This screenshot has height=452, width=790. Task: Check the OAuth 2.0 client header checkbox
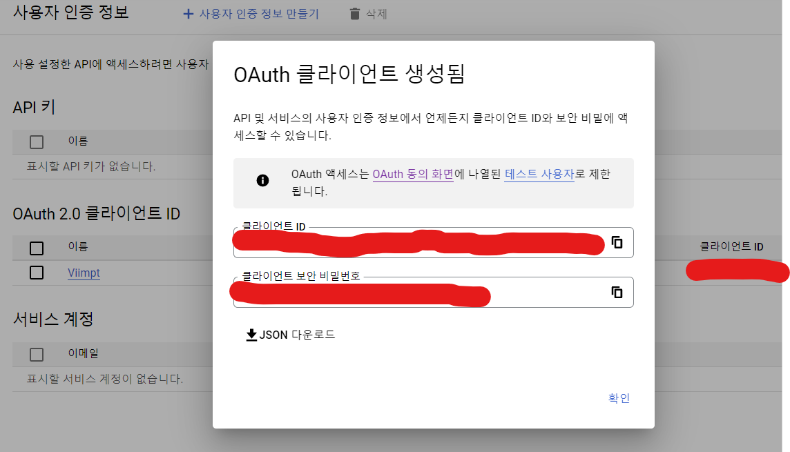[x=37, y=248]
